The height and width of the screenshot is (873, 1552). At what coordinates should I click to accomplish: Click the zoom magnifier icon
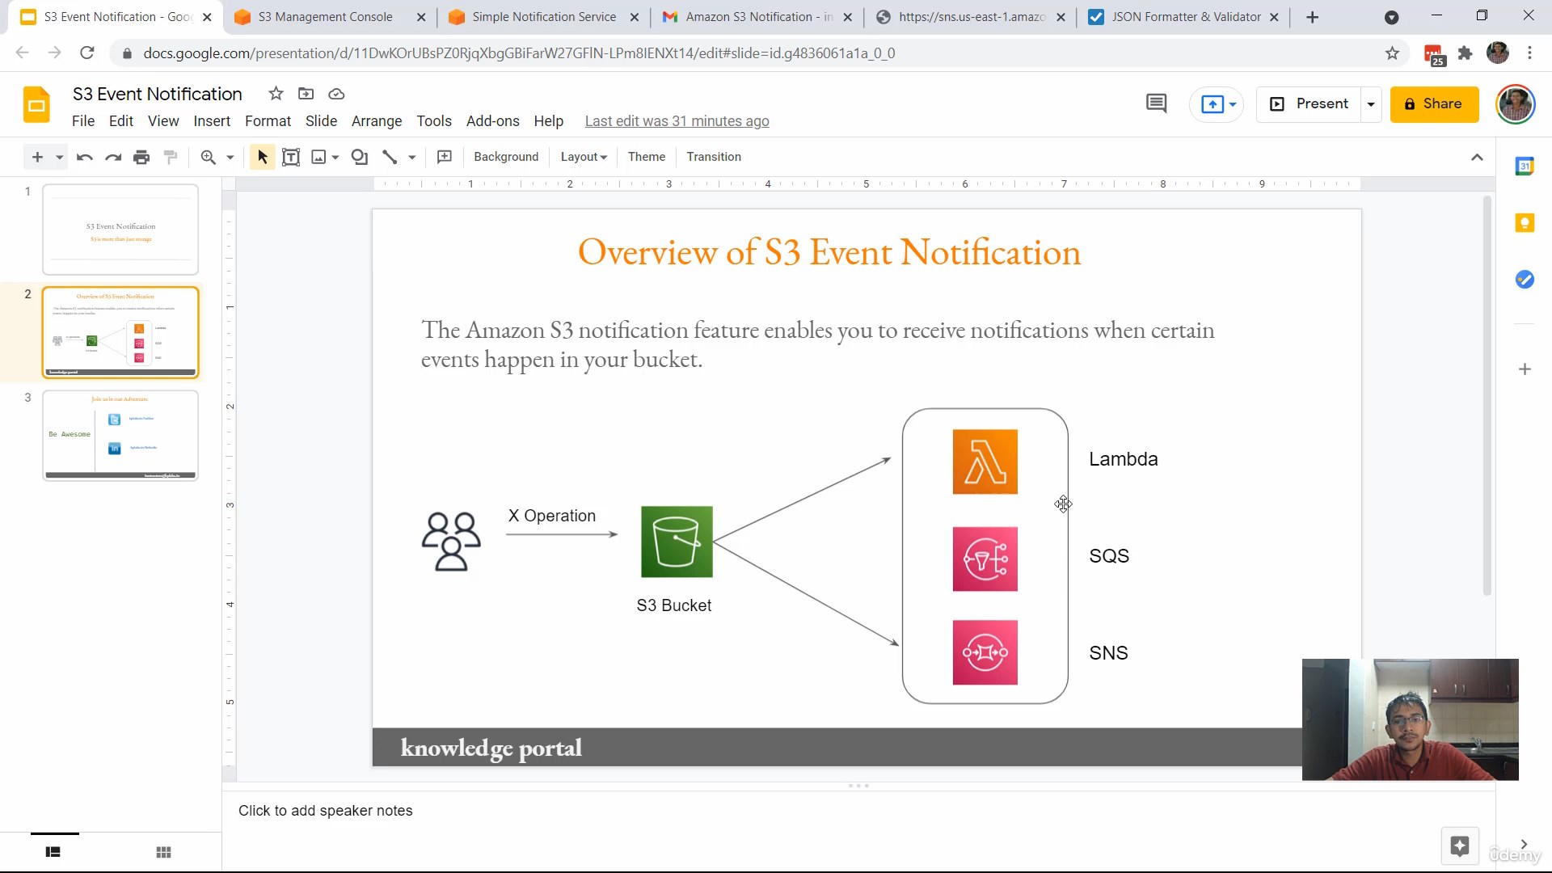(209, 157)
